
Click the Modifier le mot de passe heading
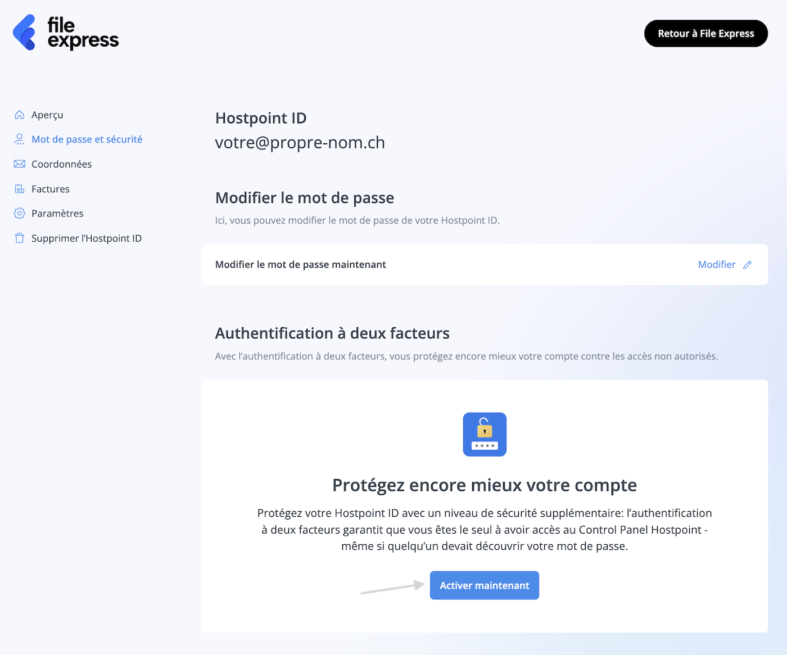305,198
